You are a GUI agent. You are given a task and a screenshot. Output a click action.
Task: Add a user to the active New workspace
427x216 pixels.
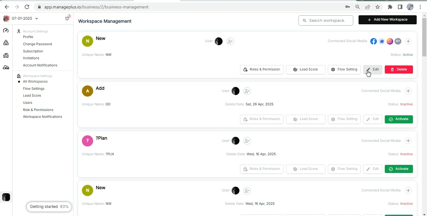(x=230, y=41)
